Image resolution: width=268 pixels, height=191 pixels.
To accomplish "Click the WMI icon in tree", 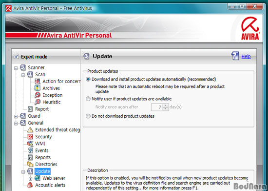I will [30, 144].
